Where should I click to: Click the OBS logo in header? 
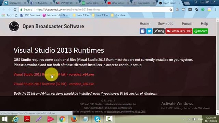(14, 26)
